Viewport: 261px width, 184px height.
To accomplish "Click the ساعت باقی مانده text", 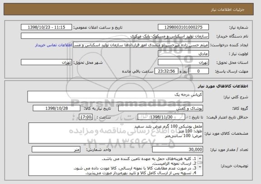I will click(137, 71).
